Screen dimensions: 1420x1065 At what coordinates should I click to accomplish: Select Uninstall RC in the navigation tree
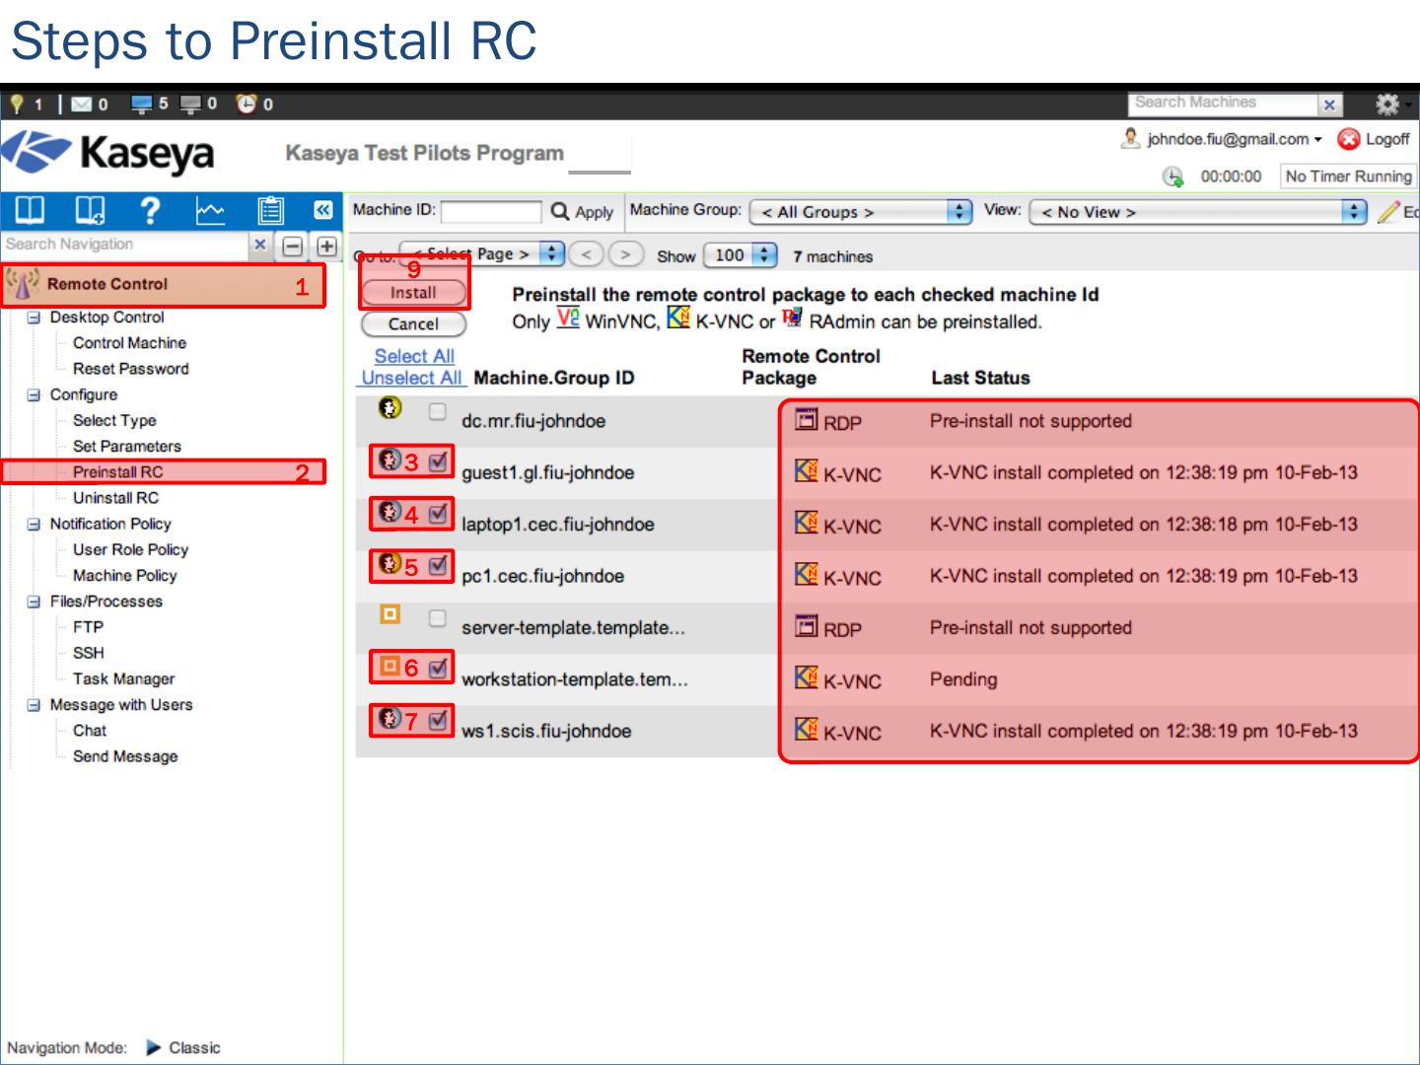[x=115, y=498]
